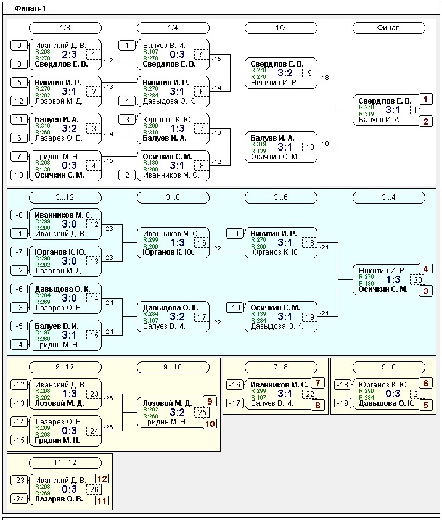
Task: Click the Финал-1 tab title
Action: (x=30, y=9)
